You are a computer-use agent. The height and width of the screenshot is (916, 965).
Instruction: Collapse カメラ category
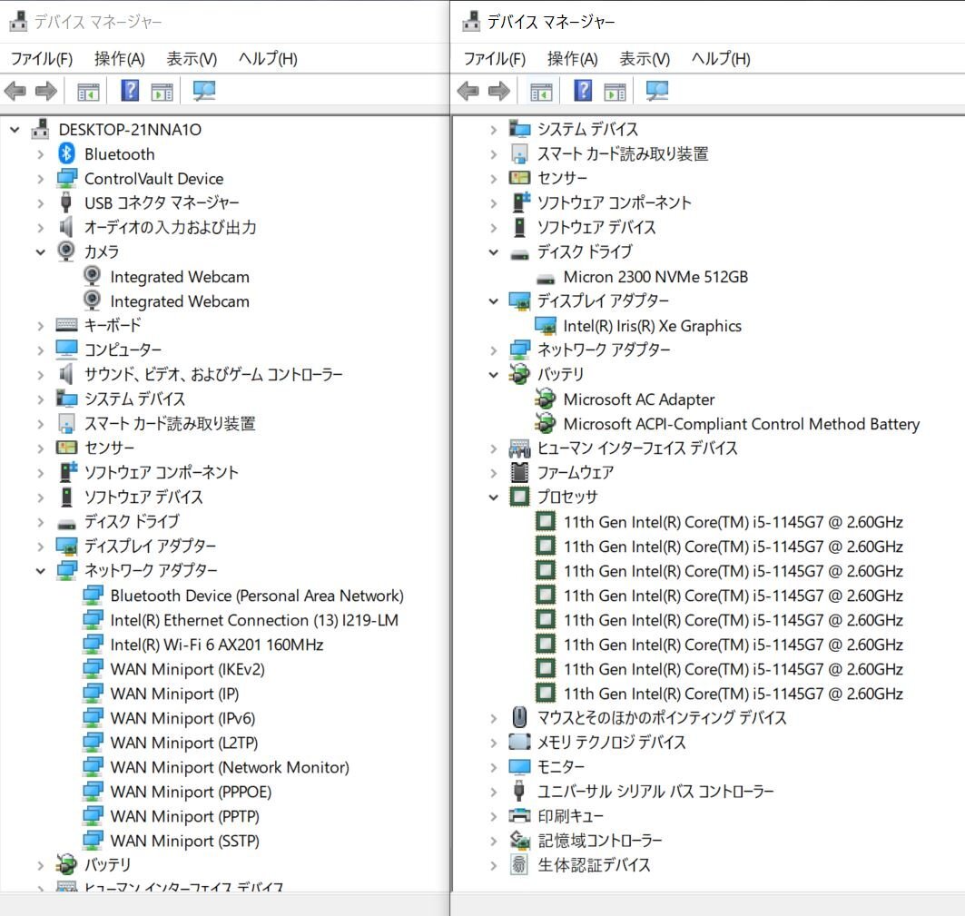pyautogui.click(x=41, y=251)
